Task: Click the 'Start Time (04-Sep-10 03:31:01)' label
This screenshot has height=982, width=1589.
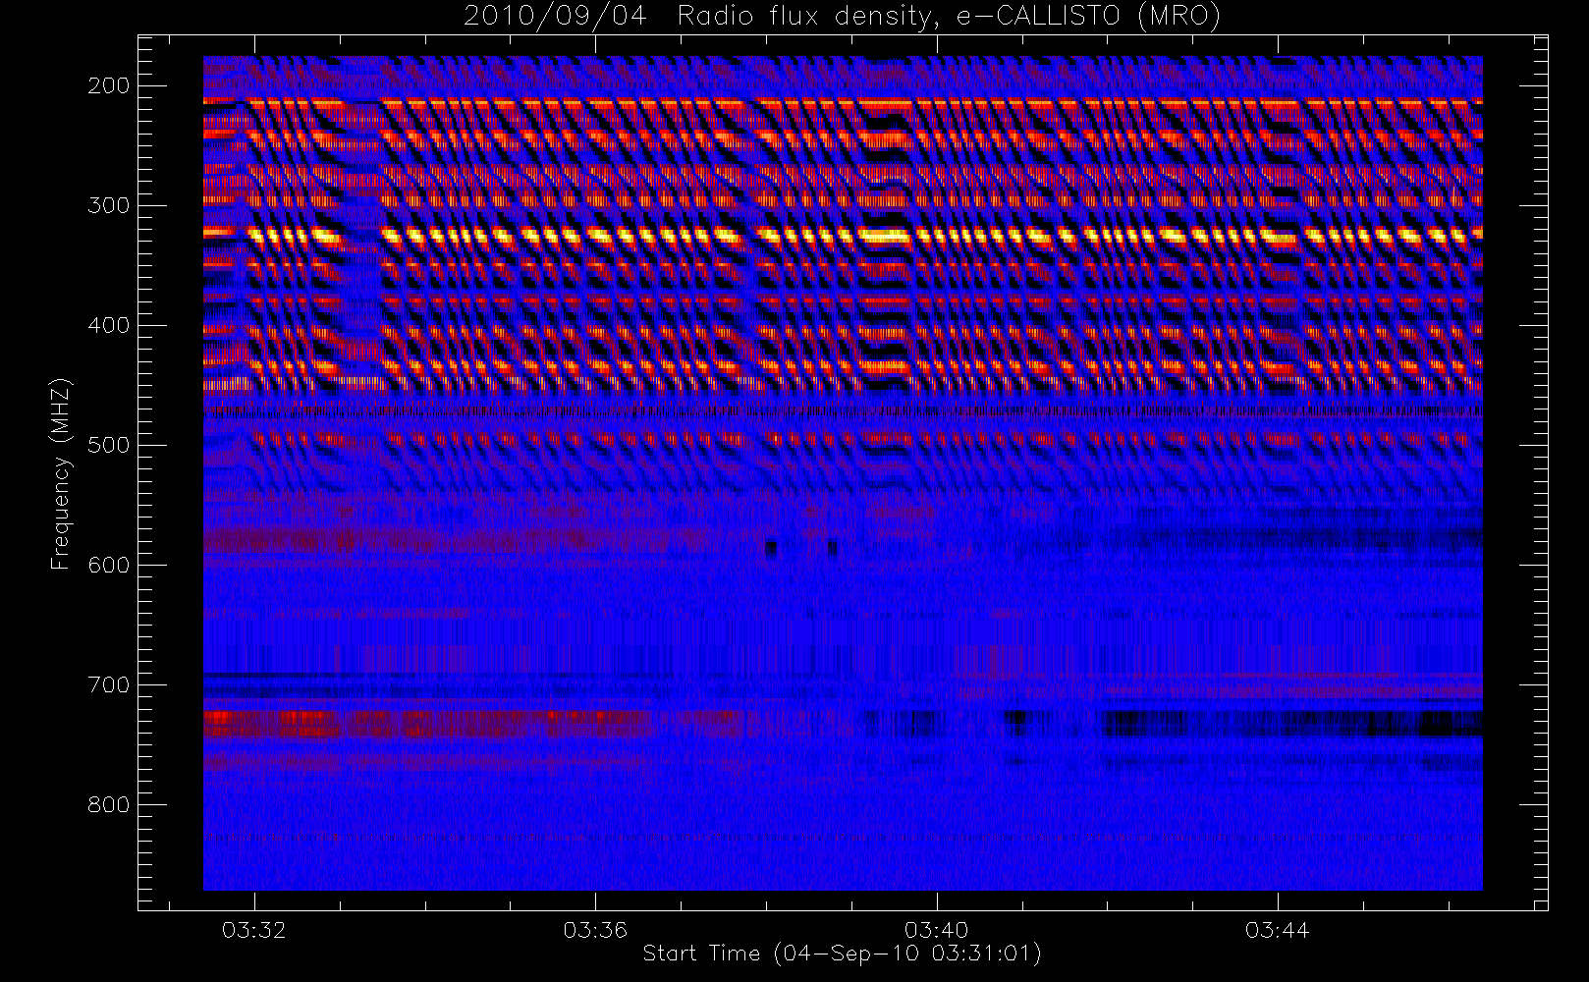Action: coord(842,954)
